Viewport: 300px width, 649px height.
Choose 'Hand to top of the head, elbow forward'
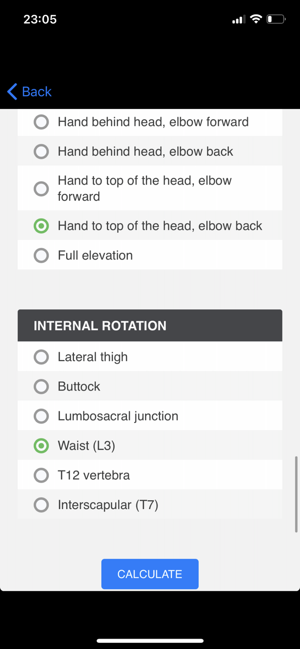tap(42, 189)
